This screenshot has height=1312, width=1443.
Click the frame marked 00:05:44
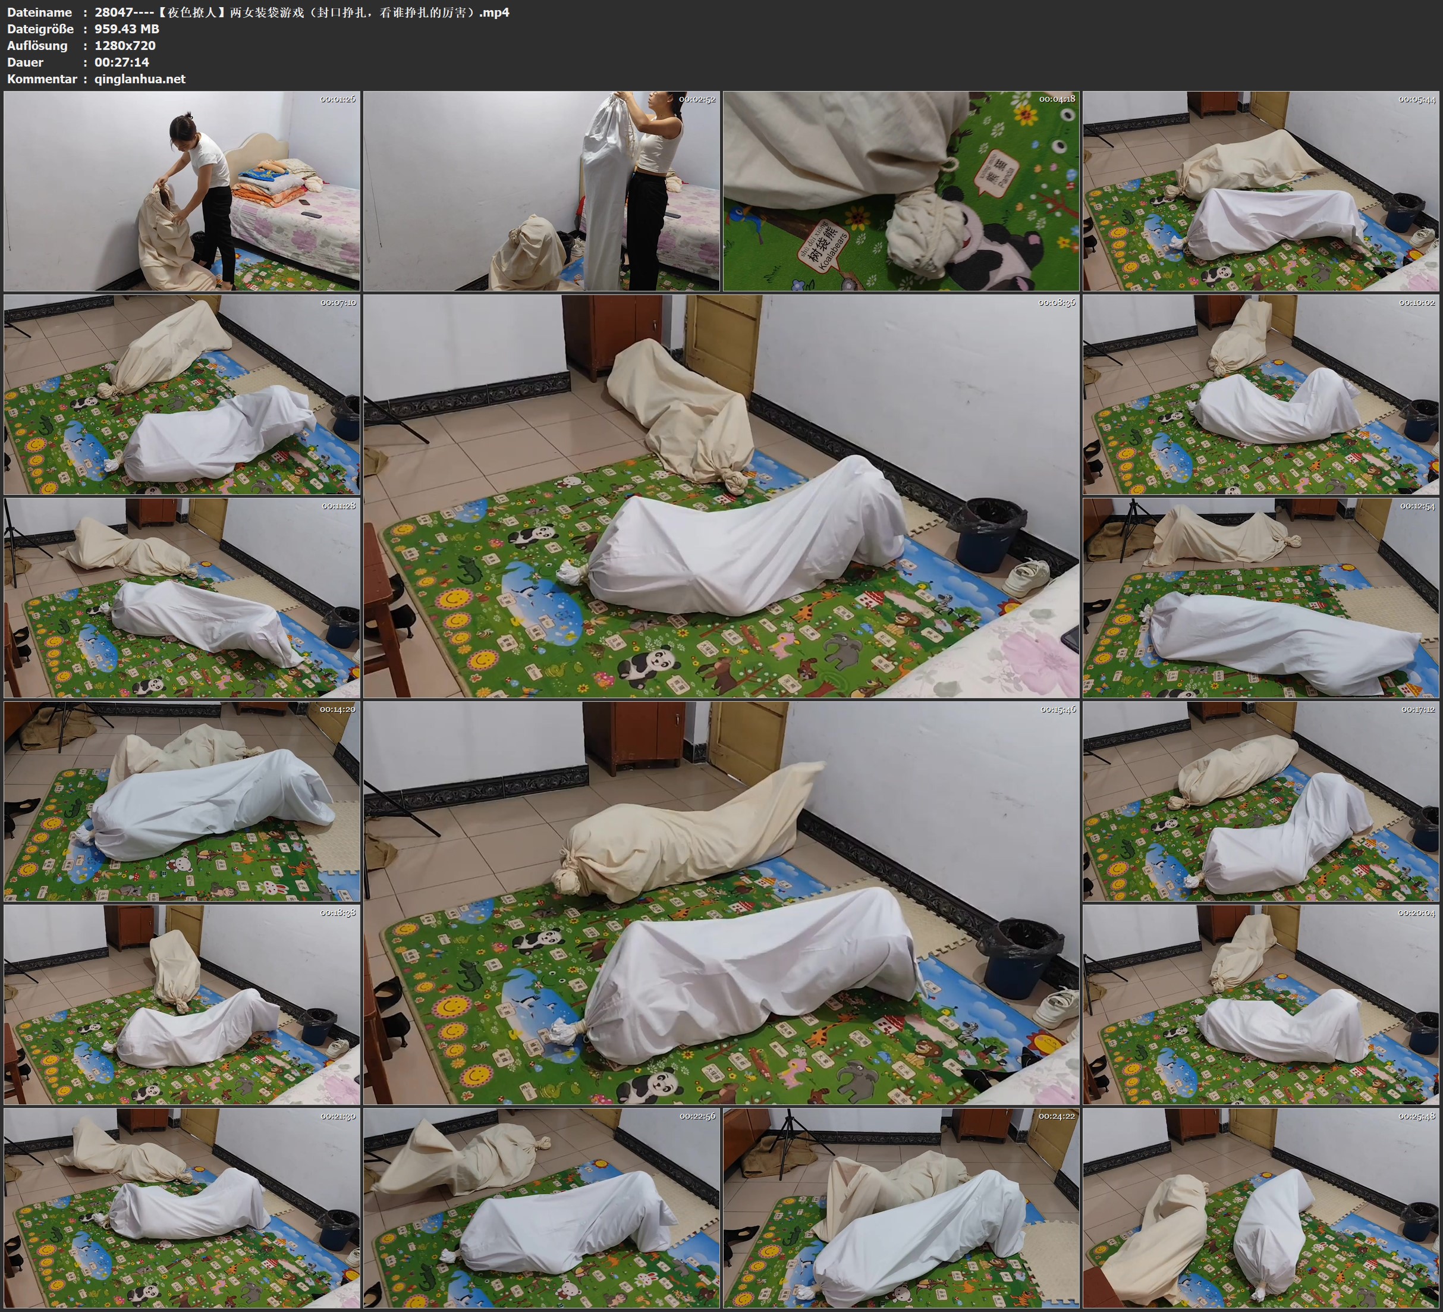(x=1260, y=190)
